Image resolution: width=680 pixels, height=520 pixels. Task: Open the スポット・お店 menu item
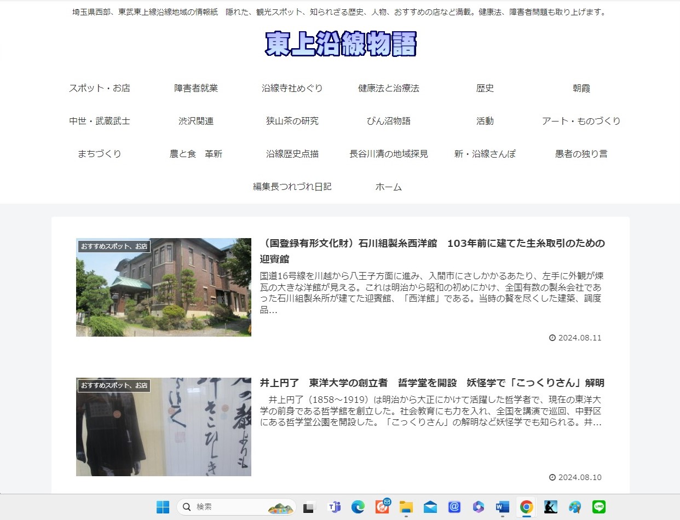pos(100,88)
